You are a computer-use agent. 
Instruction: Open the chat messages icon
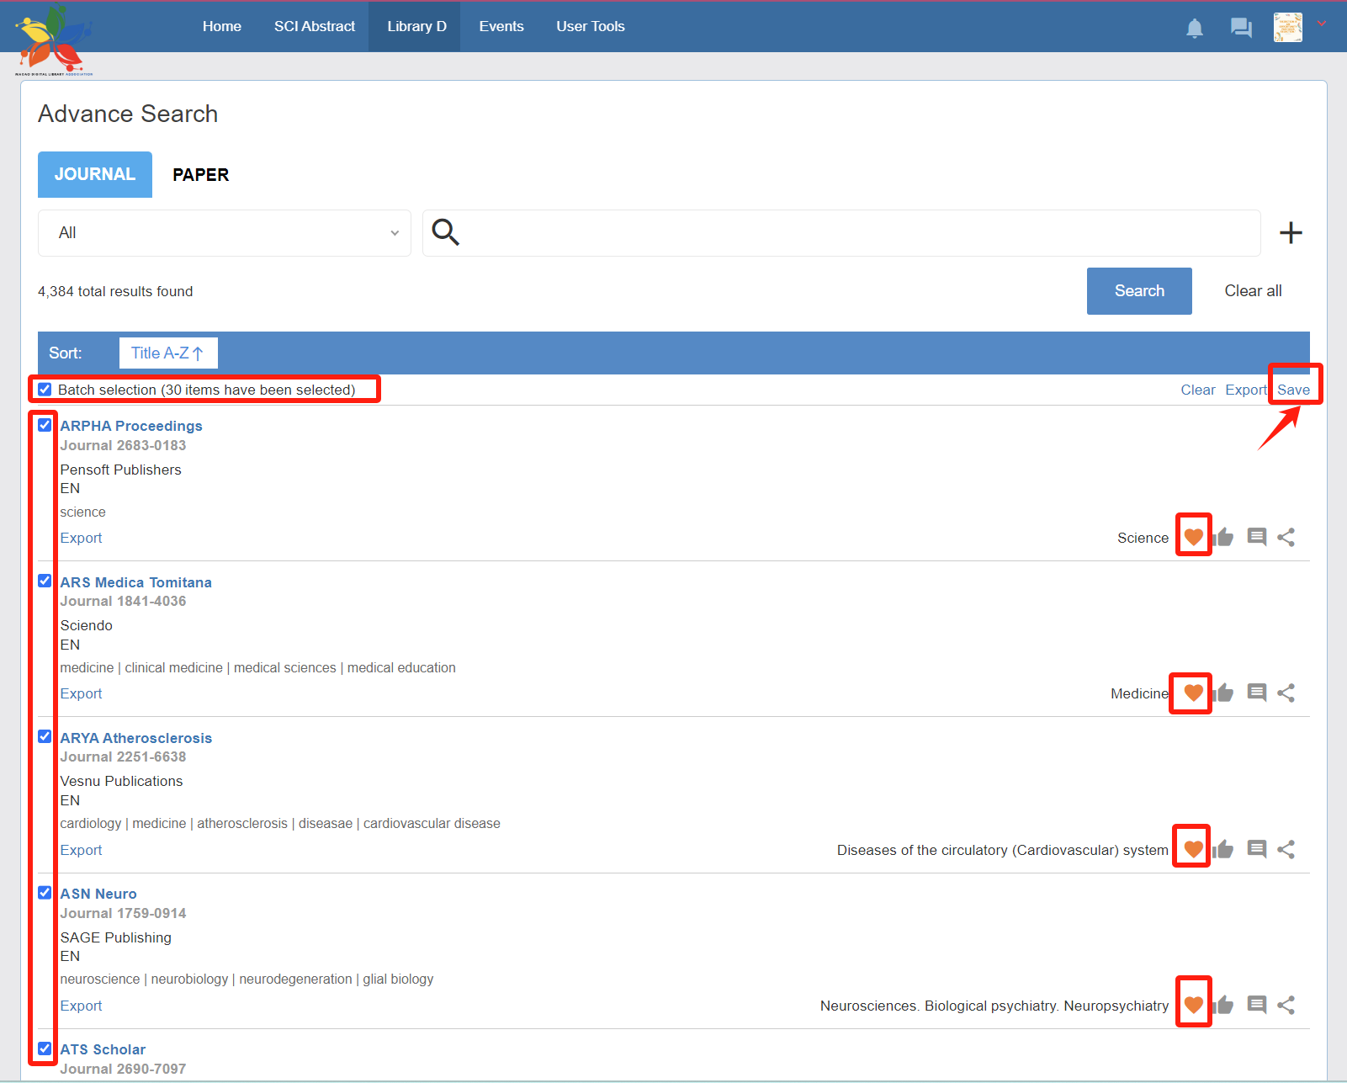coord(1241,29)
